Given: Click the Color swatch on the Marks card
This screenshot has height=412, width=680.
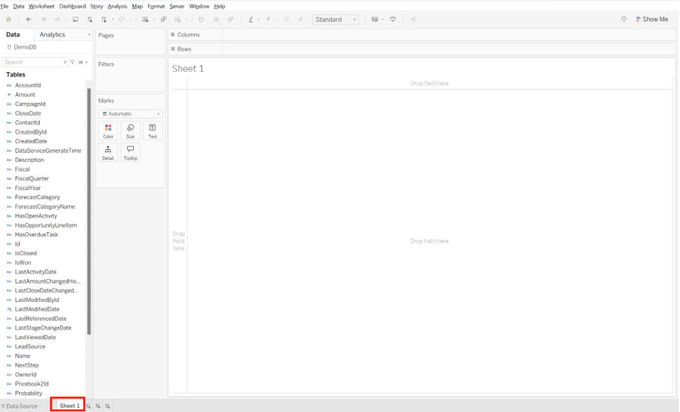Looking at the screenshot, I should 108,131.
